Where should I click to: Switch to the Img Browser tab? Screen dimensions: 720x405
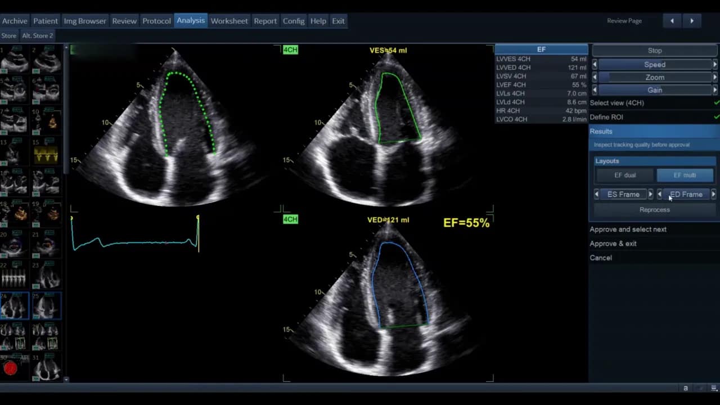85,21
